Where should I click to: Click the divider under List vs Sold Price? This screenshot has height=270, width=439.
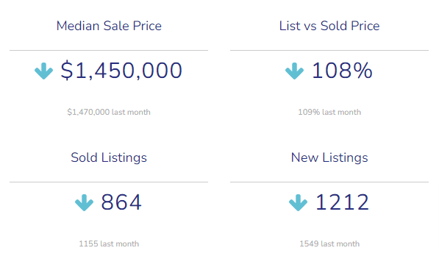click(x=329, y=51)
